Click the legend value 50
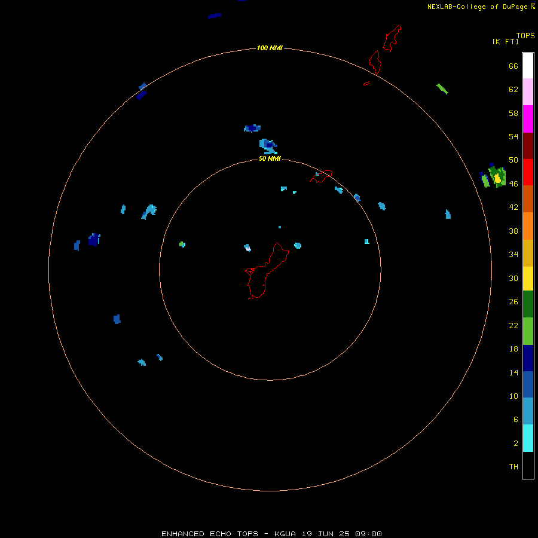Viewport: 538px width, 538px height. click(x=513, y=160)
